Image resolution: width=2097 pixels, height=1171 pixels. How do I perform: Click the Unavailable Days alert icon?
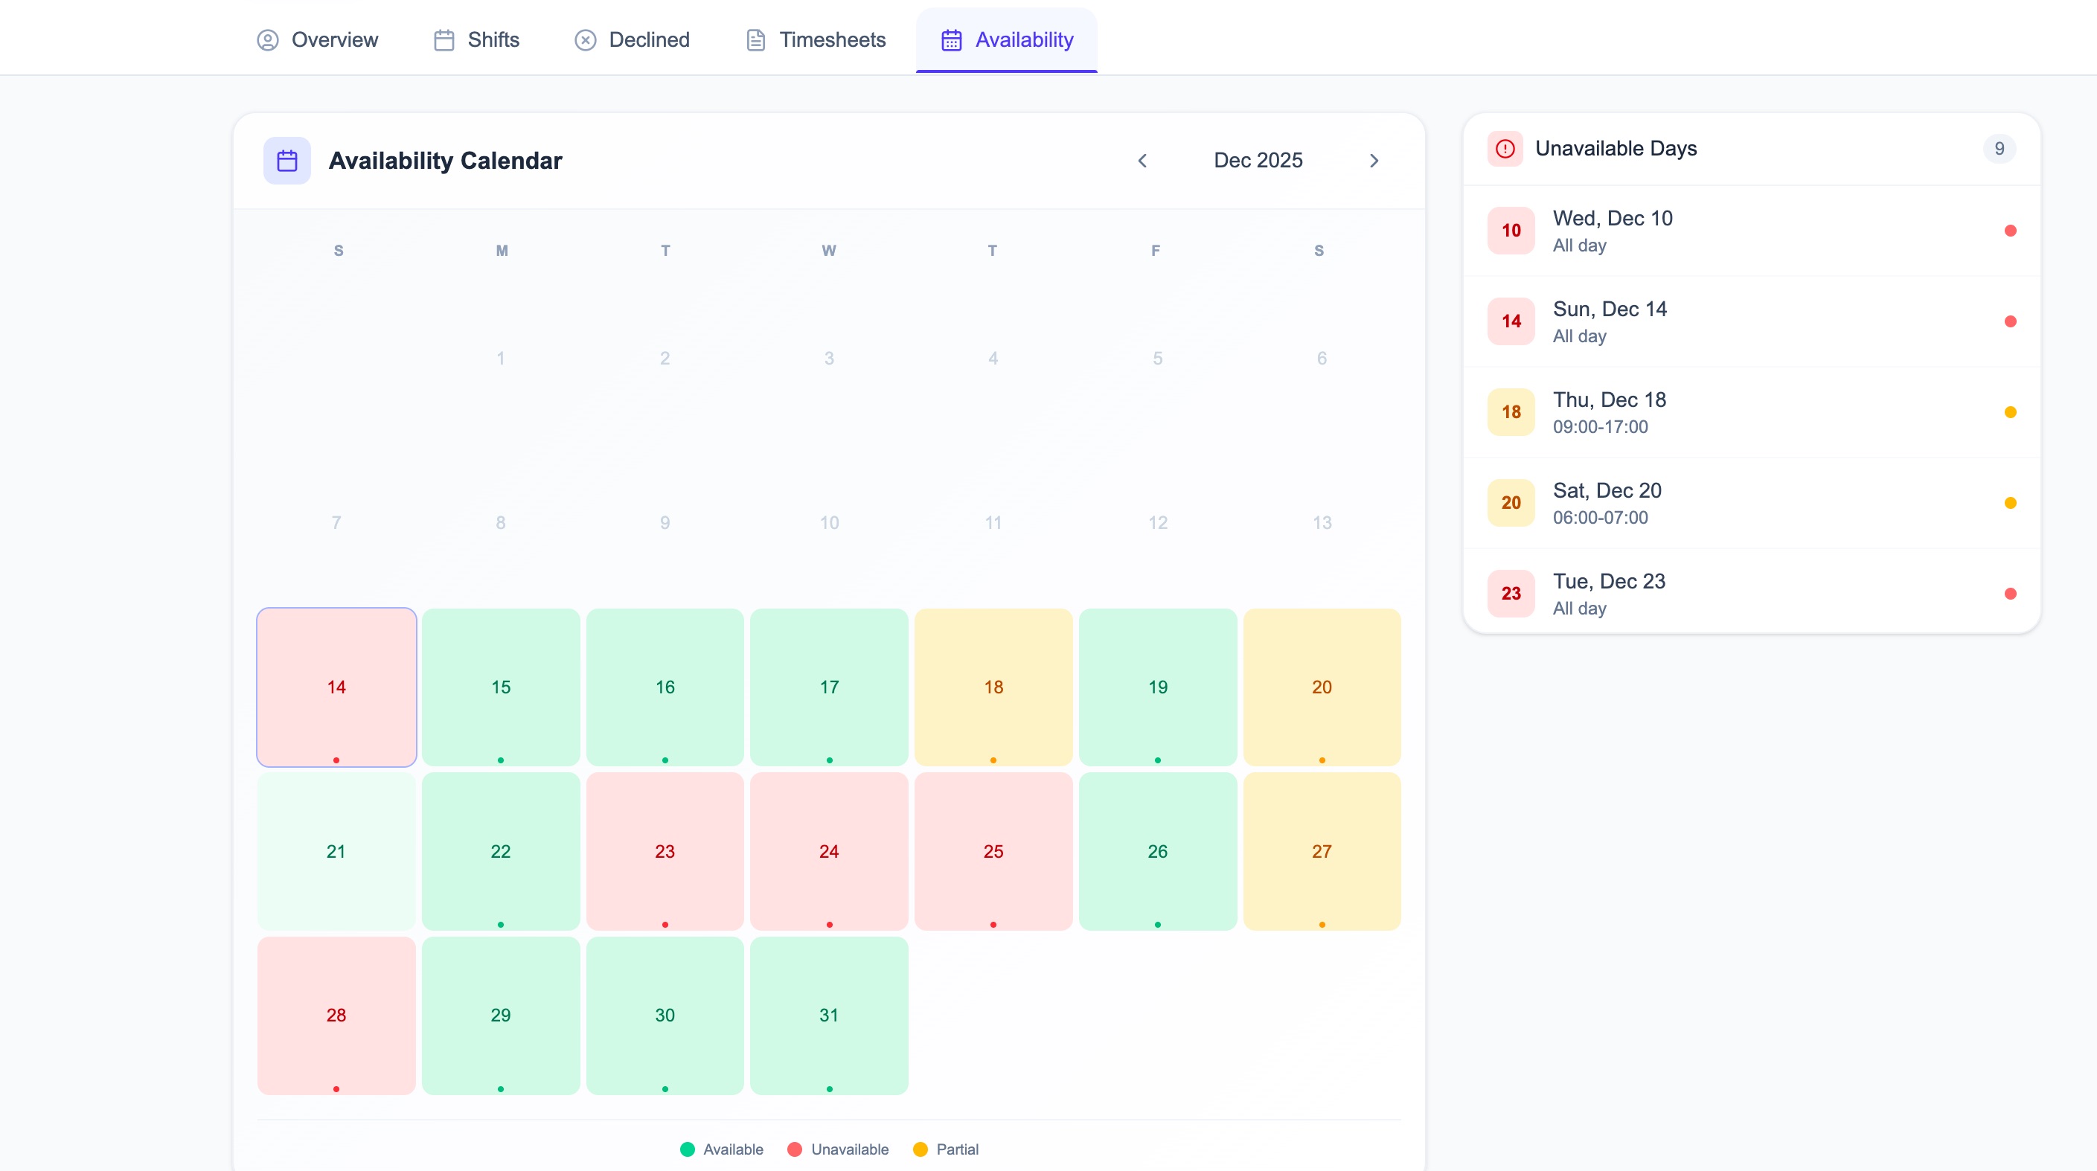1505,149
